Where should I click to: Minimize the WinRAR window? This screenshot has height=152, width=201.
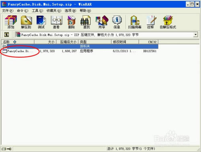(x=188, y=4)
